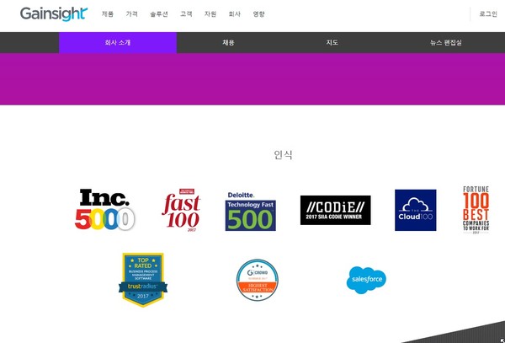Click the Inc. 5000 award logo
The height and width of the screenshot is (343, 505).
(x=104, y=209)
